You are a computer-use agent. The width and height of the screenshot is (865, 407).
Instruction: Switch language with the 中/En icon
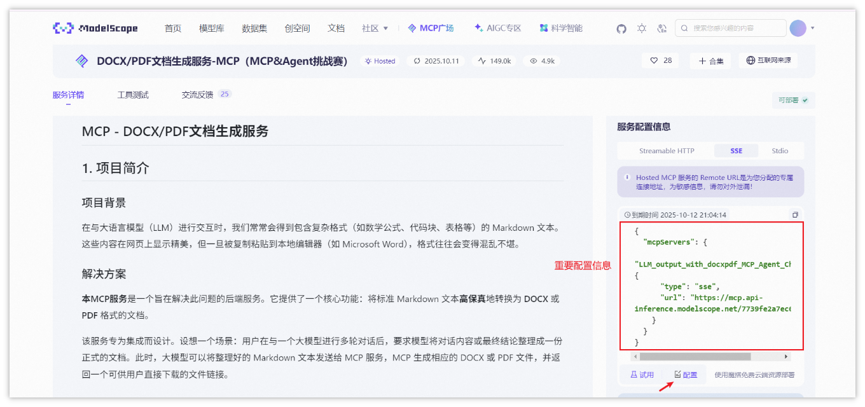coord(662,29)
